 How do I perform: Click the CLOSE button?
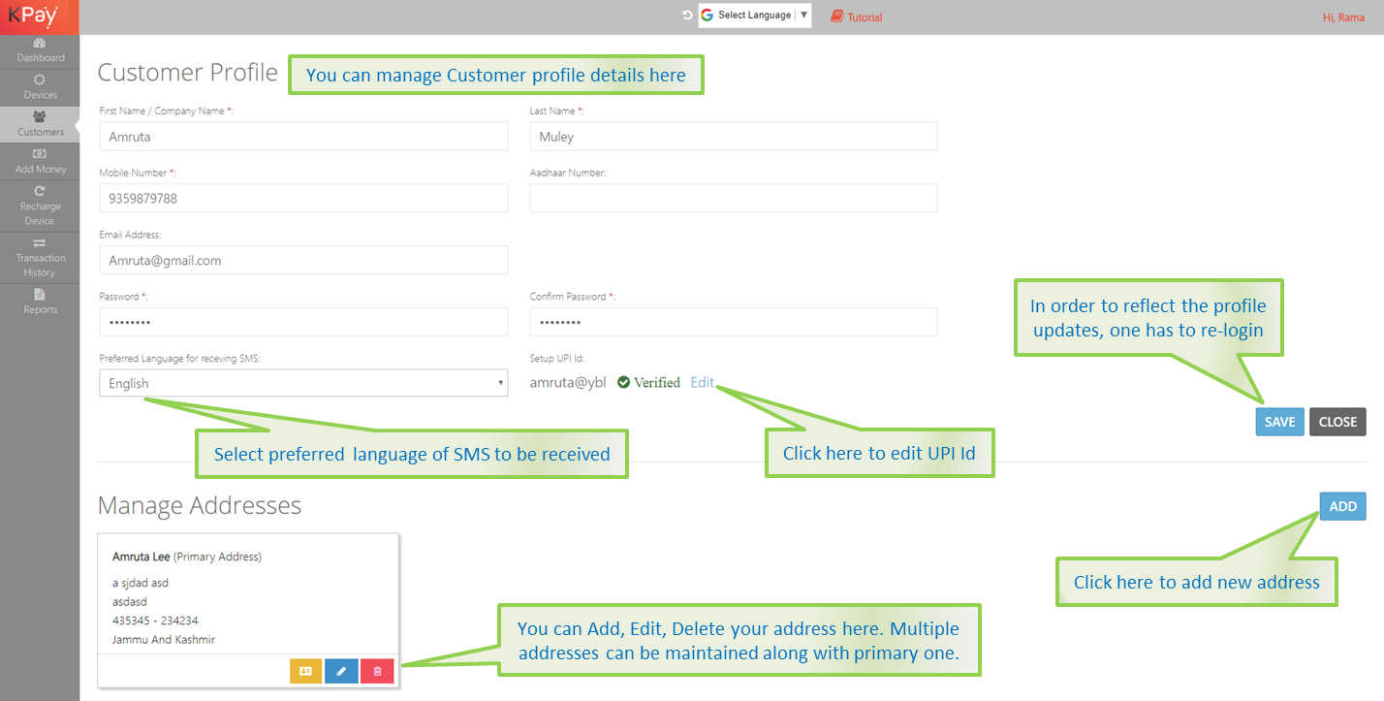(1337, 422)
